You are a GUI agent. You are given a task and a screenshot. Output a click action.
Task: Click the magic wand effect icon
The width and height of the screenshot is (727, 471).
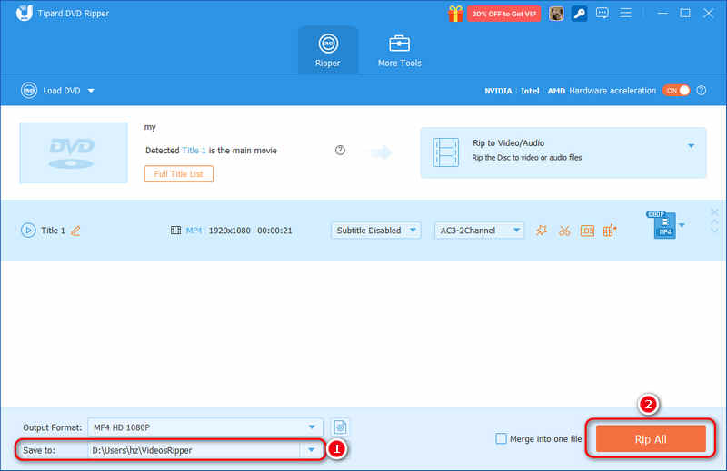pos(542,231)
